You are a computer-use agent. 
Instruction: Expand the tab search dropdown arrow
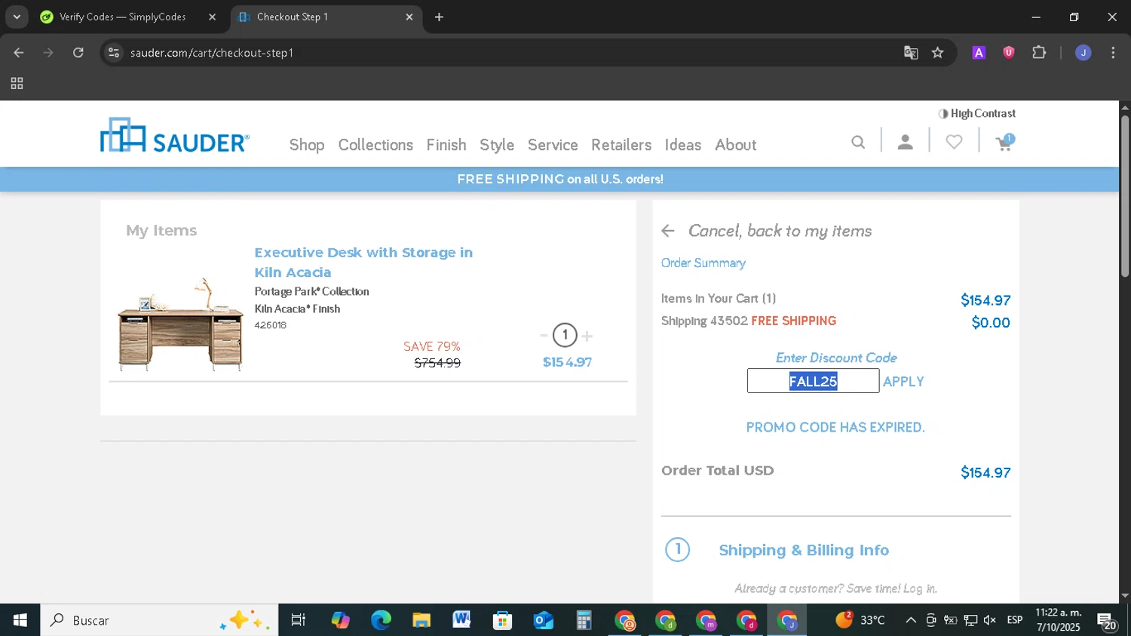(17, 17)
